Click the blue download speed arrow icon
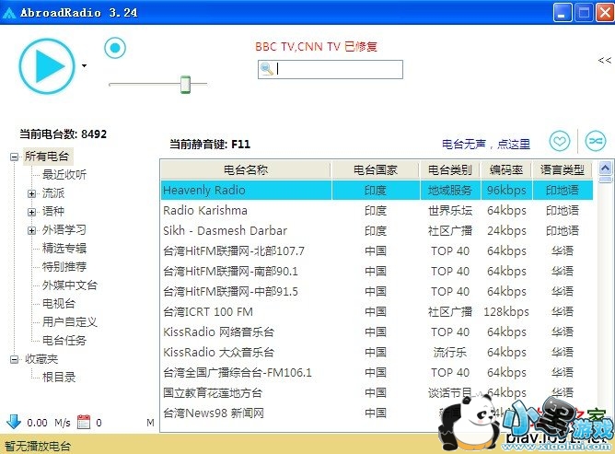Screen dimensions: 615x454 pyautogui.click(x=14, y=422)
